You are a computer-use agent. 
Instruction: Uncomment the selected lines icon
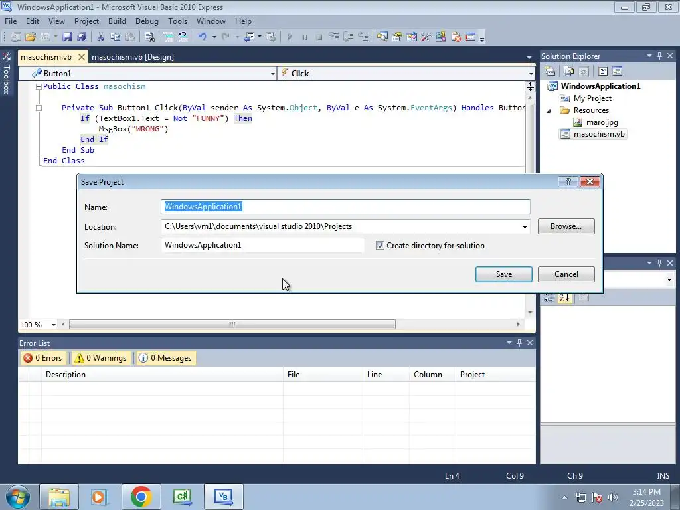coord(183,37)
